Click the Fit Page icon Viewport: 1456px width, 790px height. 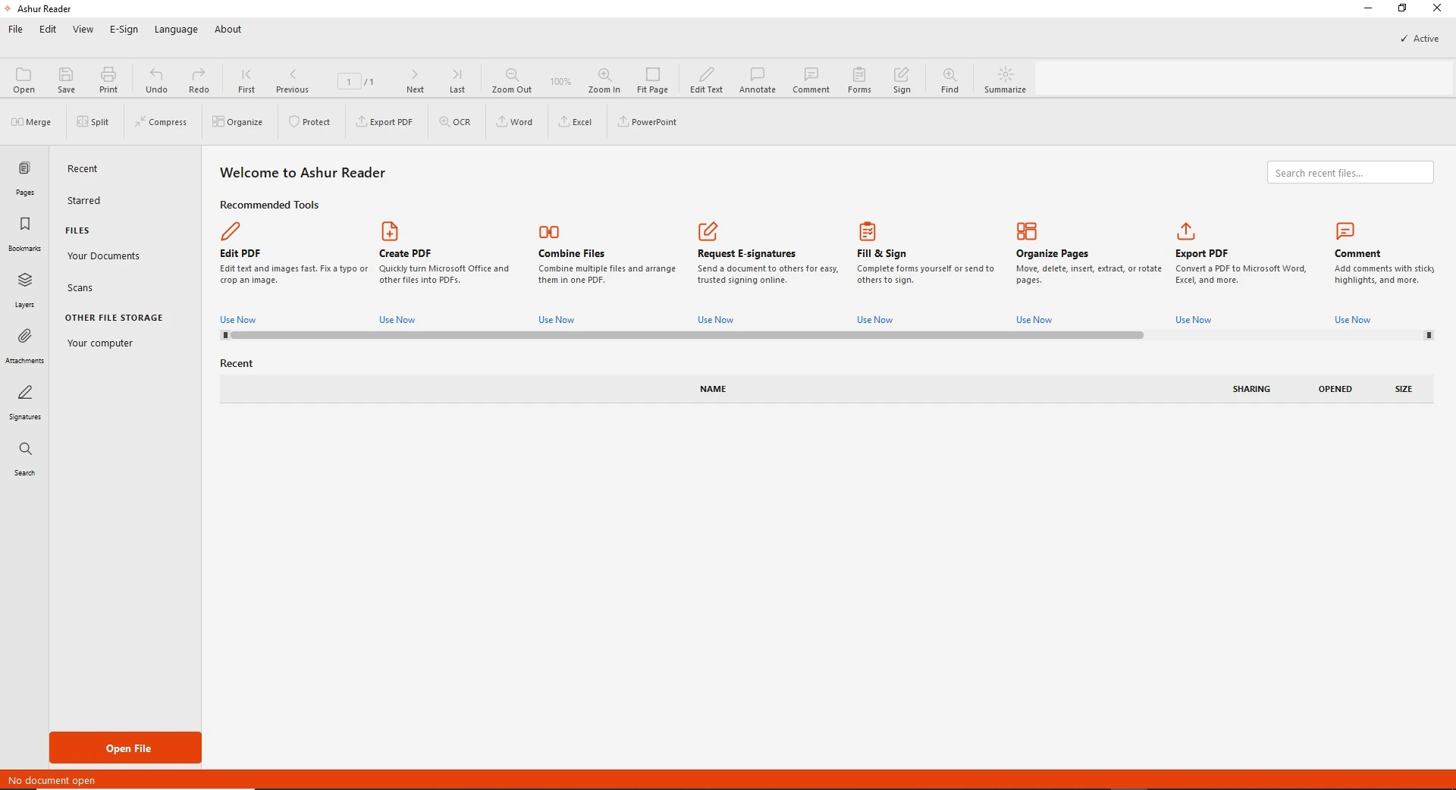653,74
